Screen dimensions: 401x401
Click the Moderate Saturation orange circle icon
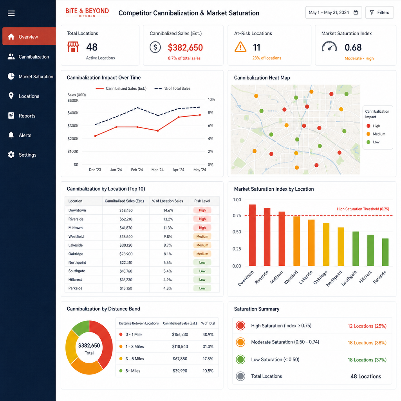click(x=240, y=342)
